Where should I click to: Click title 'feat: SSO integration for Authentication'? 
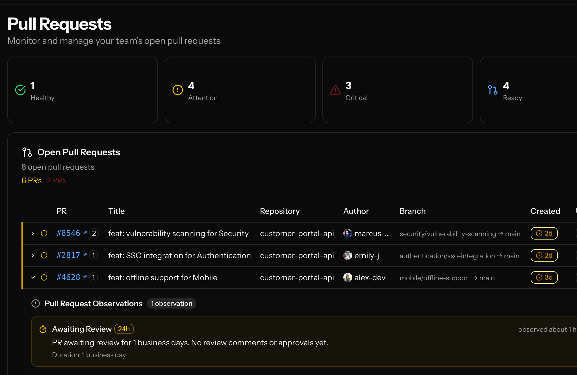(179, 255)
